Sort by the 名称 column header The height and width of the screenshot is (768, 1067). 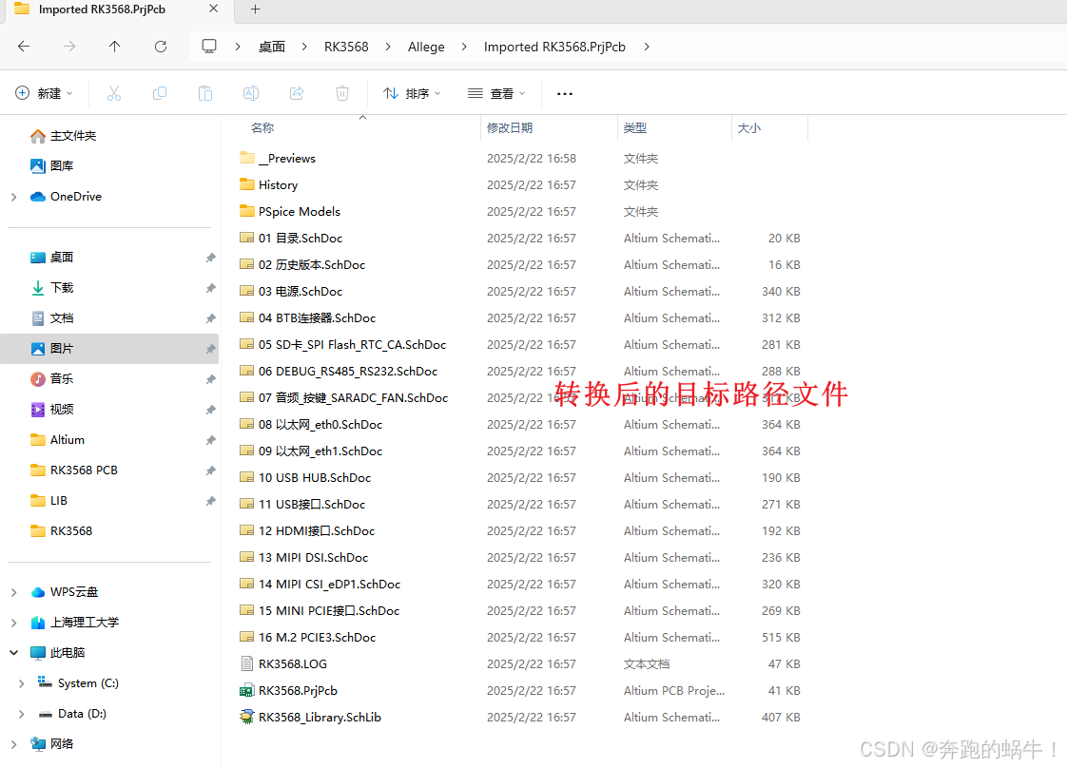tap(262, 128)
